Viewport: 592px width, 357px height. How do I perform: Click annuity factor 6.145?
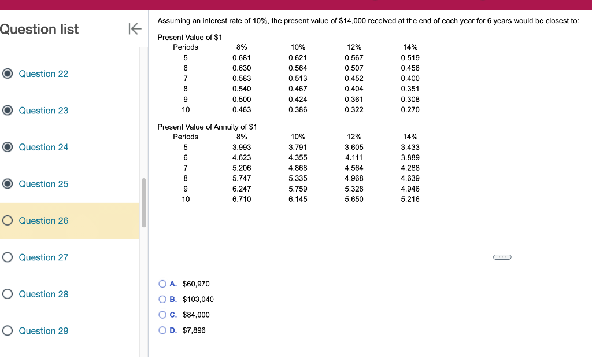(x=298, y=199)
